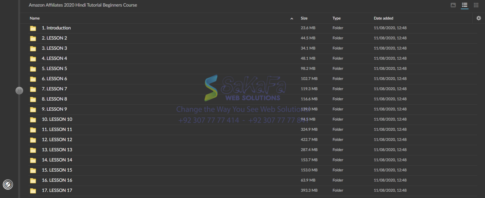Click folder icon for 5. LESSON 5
Image resolution: width=485 pixels, height=198 pixels.
(33, 69)
